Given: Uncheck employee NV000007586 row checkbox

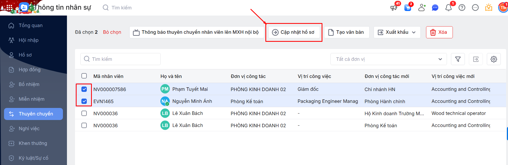Looking at the screenshot, I should pos(84,89).
